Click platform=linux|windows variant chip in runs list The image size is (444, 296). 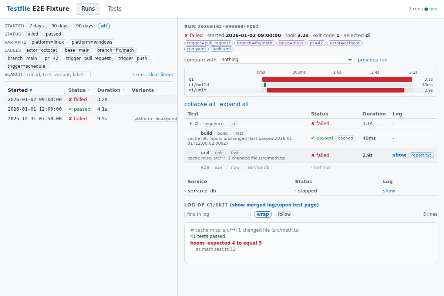click(155, 119)
